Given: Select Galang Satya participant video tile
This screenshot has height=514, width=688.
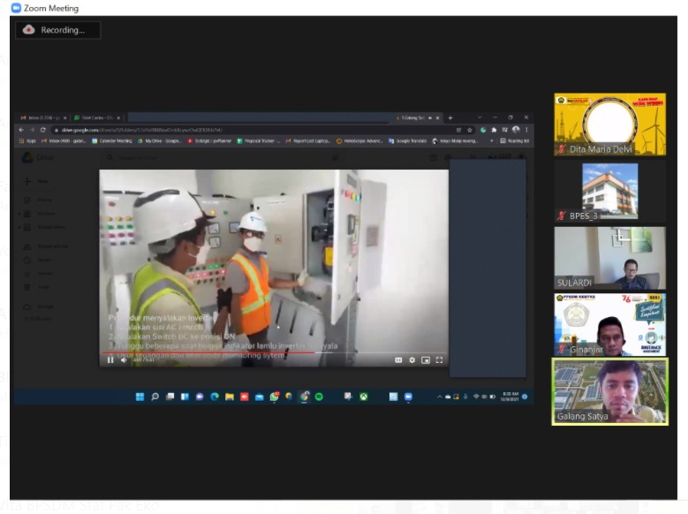Looking at the screenshot, I should pos(610,392).
